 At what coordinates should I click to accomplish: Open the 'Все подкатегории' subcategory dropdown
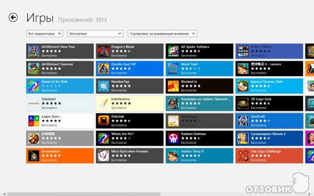[x=44, y=33]
